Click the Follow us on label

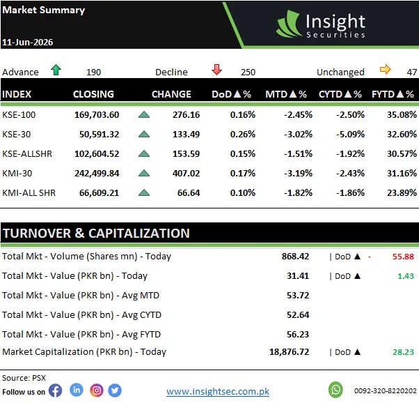click(x=24, y=392)
